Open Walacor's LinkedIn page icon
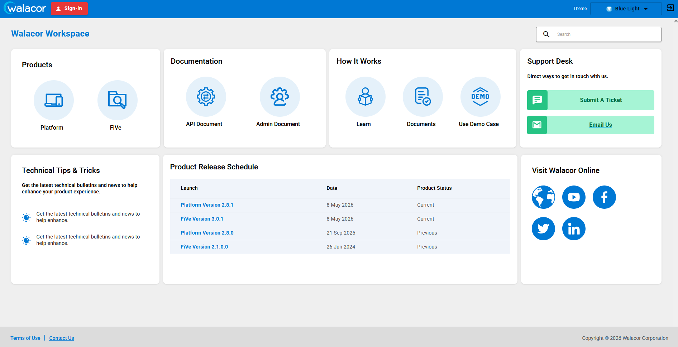Screen dimensions: 678x347 pyautogui.click(x=574, y=229)
